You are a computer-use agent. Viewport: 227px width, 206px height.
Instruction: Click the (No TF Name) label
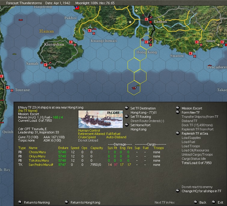(x=28, y=111)
